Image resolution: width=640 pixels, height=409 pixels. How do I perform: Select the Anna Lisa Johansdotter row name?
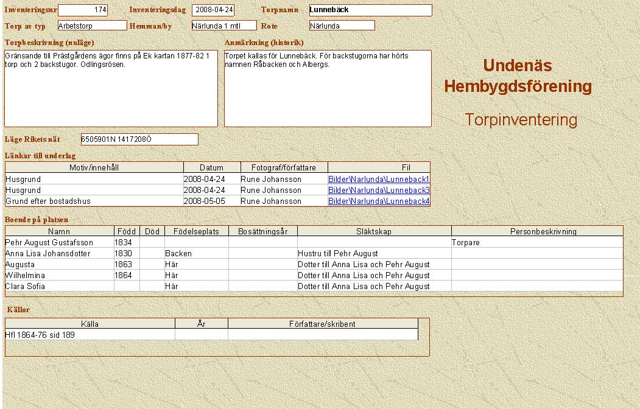pos(59,253)
